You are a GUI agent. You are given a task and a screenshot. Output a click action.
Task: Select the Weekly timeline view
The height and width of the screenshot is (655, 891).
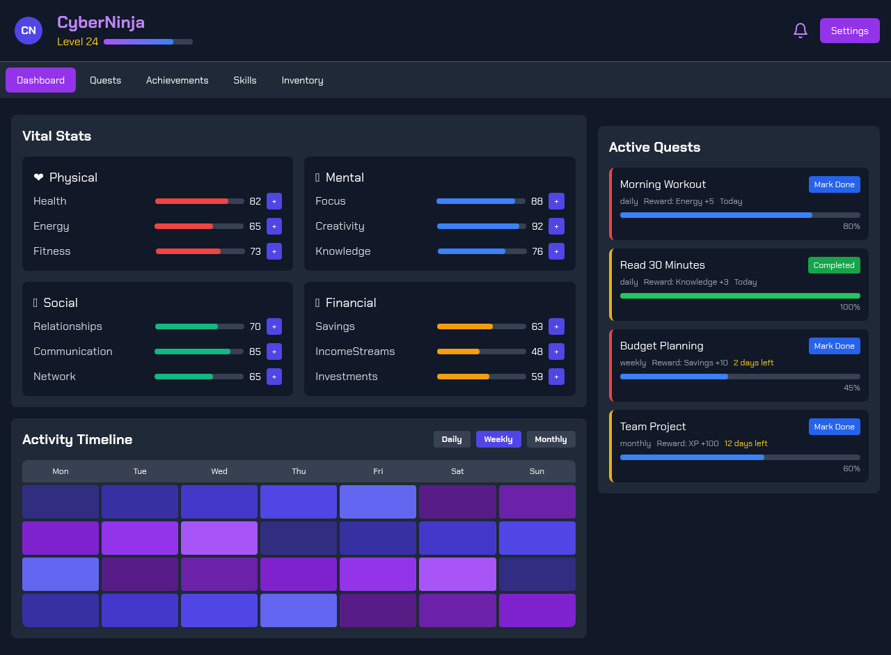(x=498, y=439)
